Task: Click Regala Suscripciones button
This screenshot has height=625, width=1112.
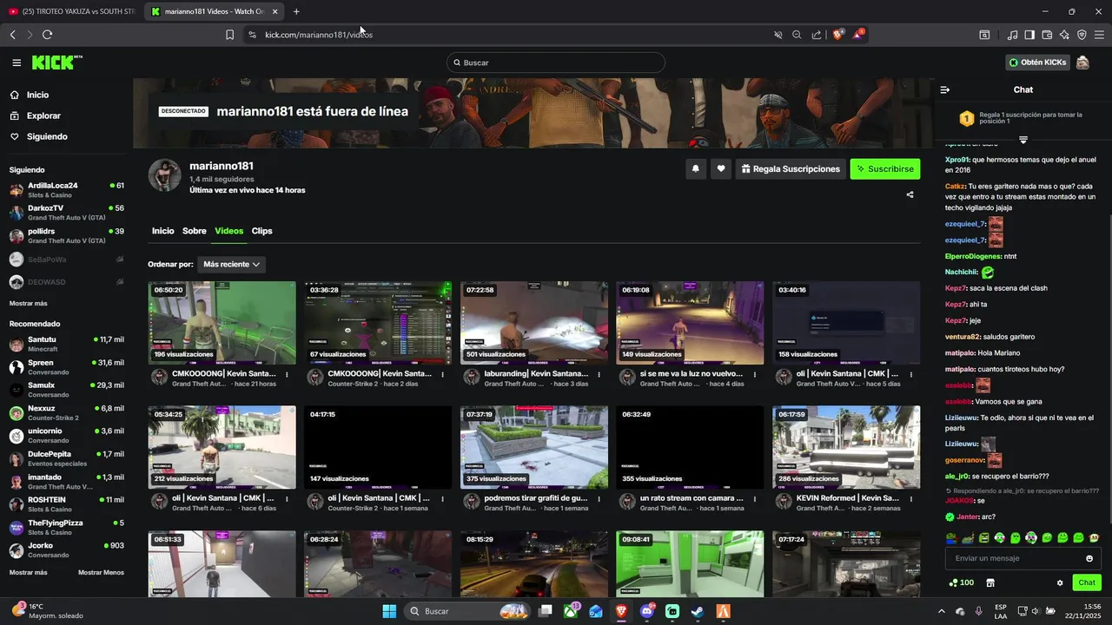Action: click(791, 169)
